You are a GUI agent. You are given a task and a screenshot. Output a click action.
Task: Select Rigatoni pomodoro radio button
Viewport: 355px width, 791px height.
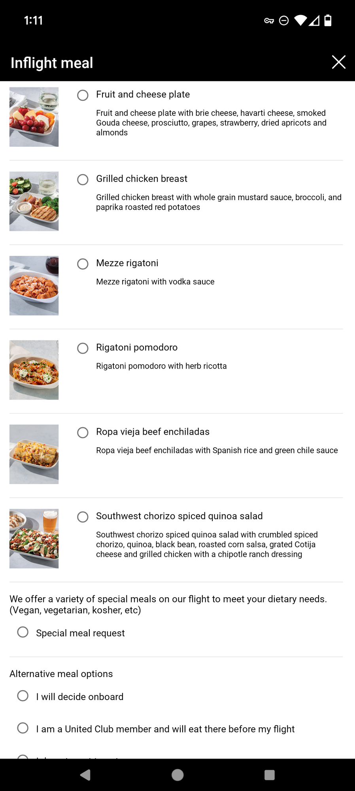click(83, 348)
